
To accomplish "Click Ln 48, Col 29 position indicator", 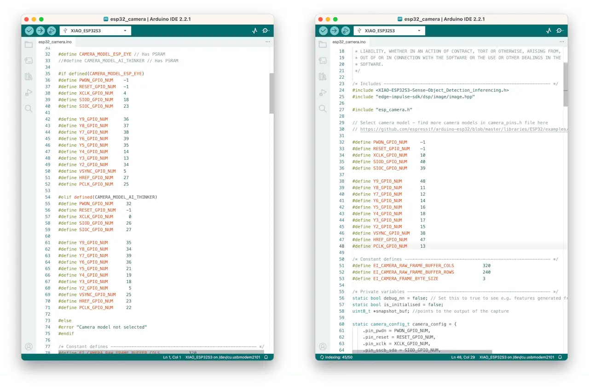I will (463, 357).
